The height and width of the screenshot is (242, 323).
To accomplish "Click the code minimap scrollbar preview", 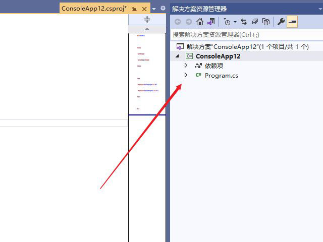I will (x=147, y=76).
